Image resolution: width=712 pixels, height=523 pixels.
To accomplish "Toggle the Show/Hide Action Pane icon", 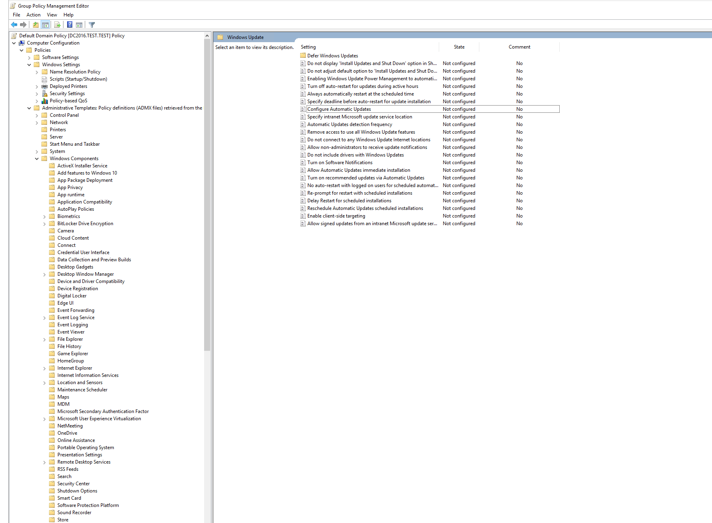I will point(79,24).
